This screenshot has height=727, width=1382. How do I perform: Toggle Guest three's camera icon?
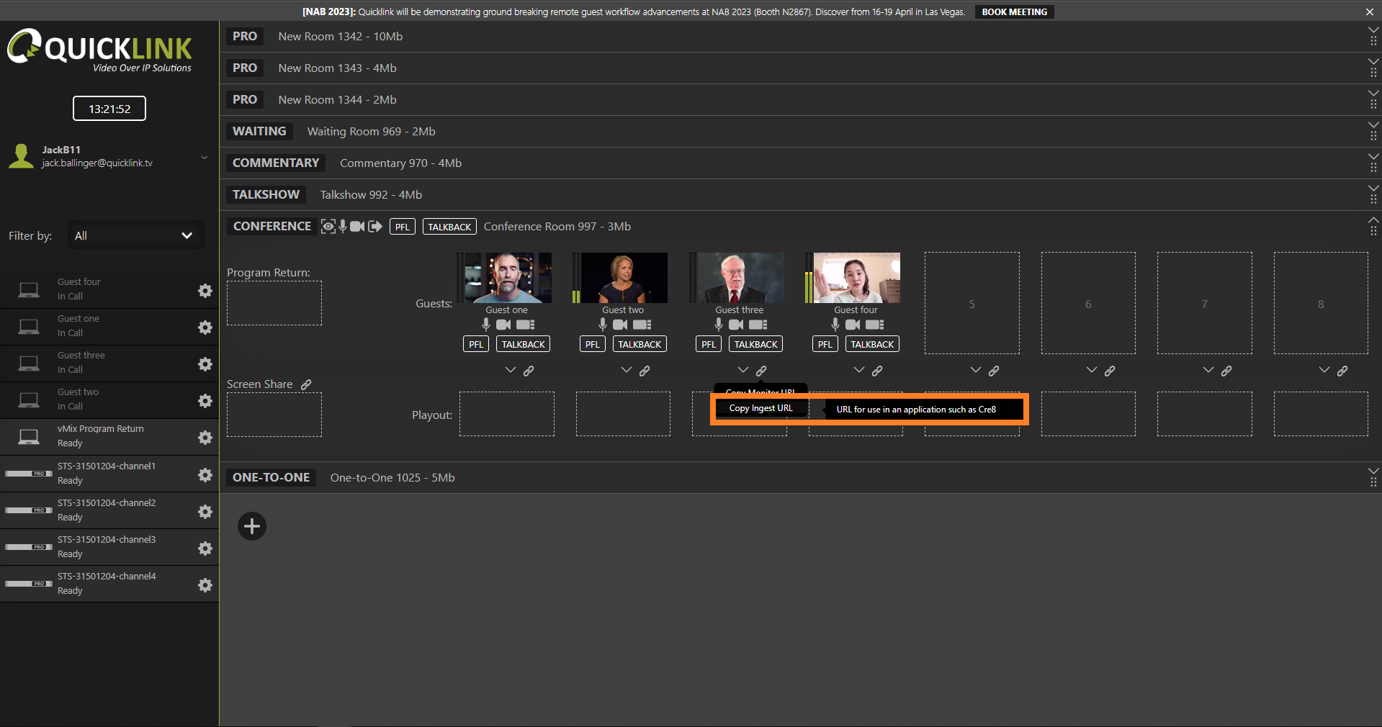click(x=736, y=325)
